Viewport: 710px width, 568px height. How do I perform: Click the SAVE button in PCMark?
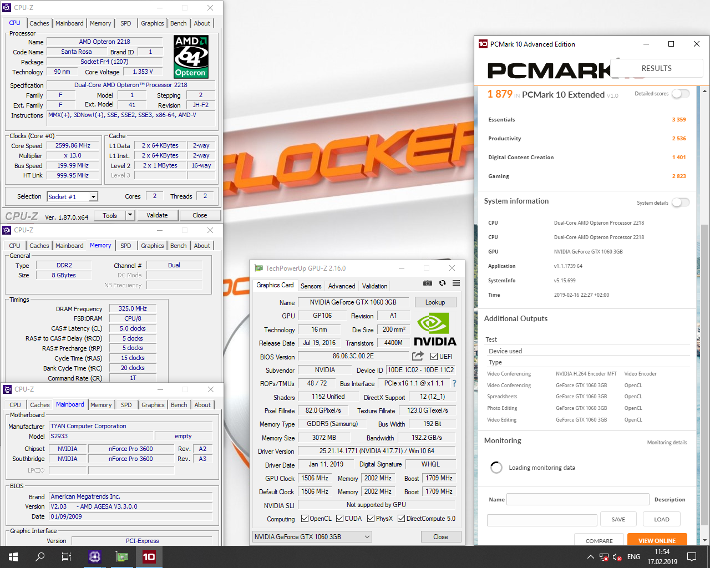pos(618,520)
